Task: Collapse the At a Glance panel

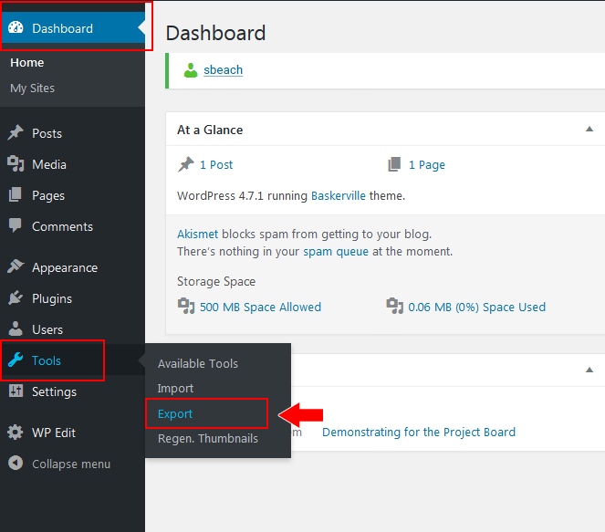Action: pos(589,130)
